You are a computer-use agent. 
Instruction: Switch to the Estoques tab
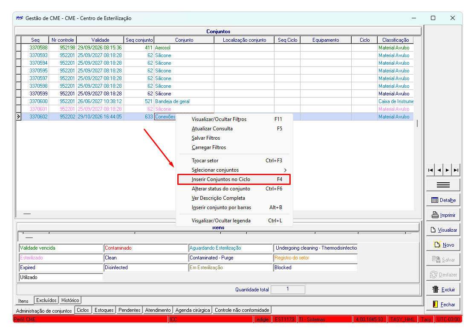[x=104, y=310]
